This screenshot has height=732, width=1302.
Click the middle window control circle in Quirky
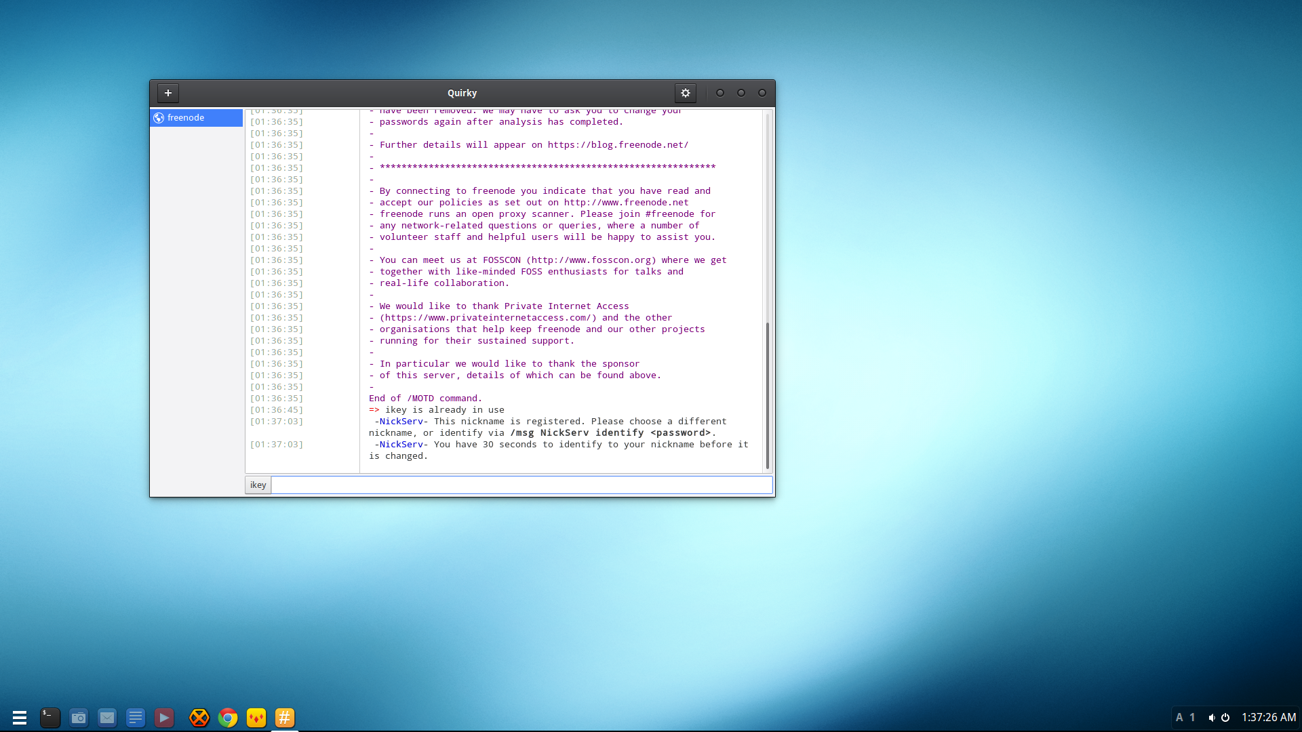pyautogui.click(x=741, y=93)
